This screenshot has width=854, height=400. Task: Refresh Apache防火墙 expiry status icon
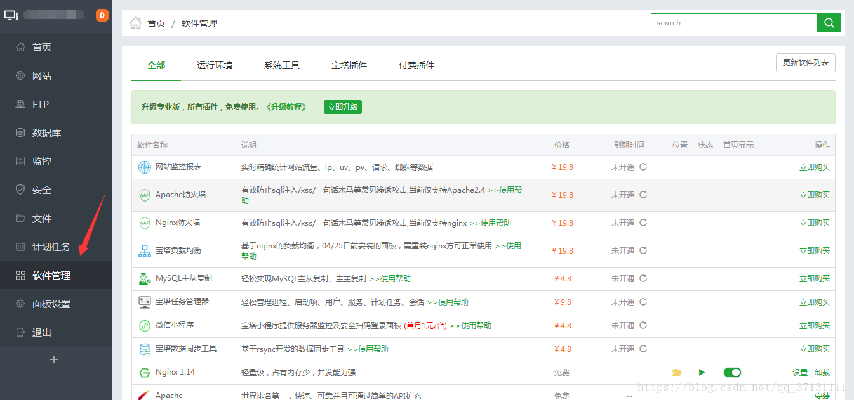click(643, 195)
